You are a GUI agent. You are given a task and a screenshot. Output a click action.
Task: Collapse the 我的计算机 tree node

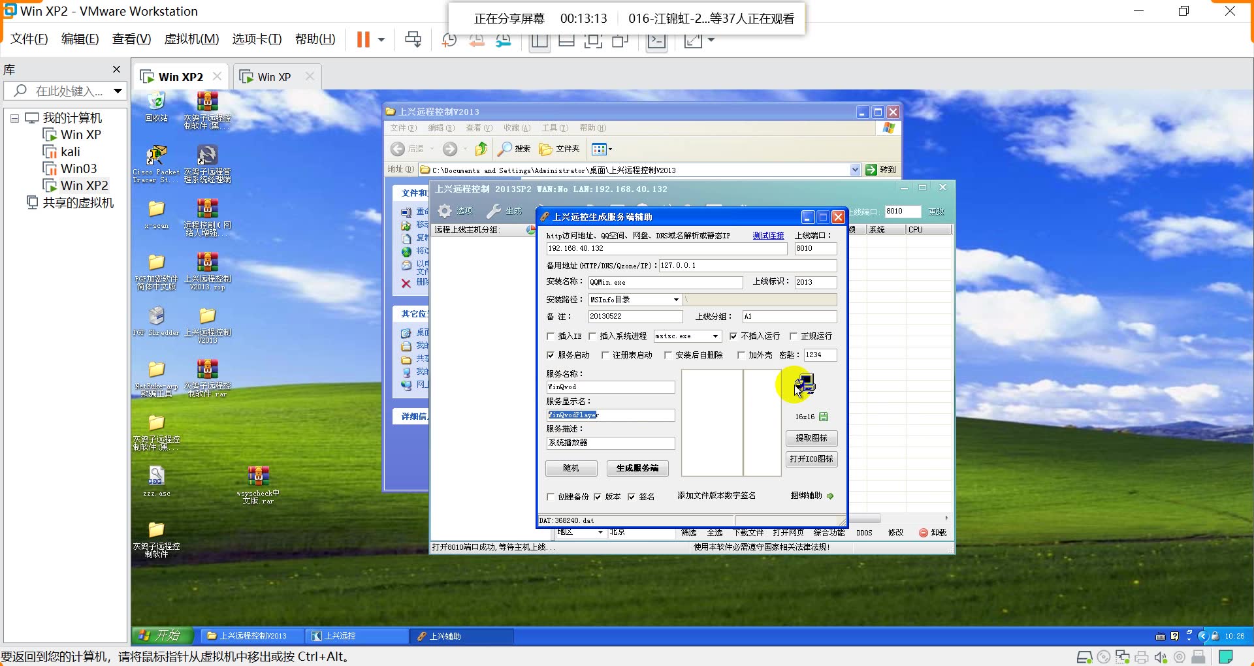point(14,119)
